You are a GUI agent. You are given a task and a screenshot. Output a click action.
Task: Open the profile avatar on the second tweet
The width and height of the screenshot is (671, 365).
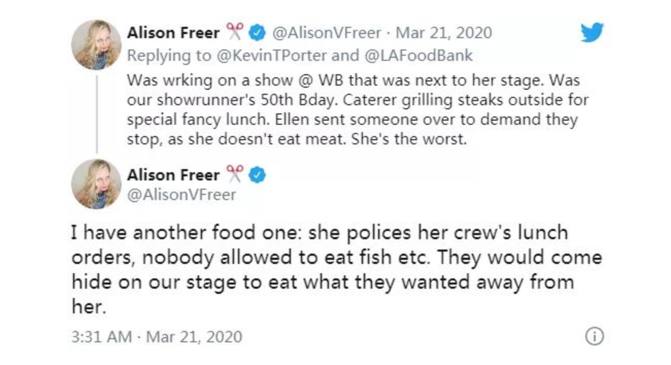click(96, 184)
